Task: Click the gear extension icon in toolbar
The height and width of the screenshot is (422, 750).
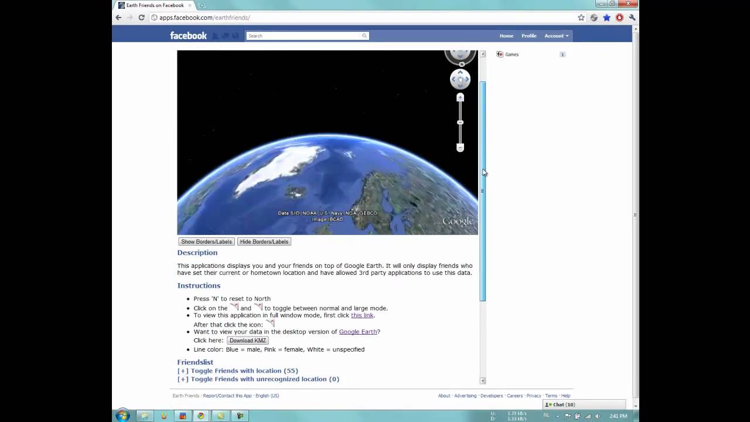Action: pos(594,18)
